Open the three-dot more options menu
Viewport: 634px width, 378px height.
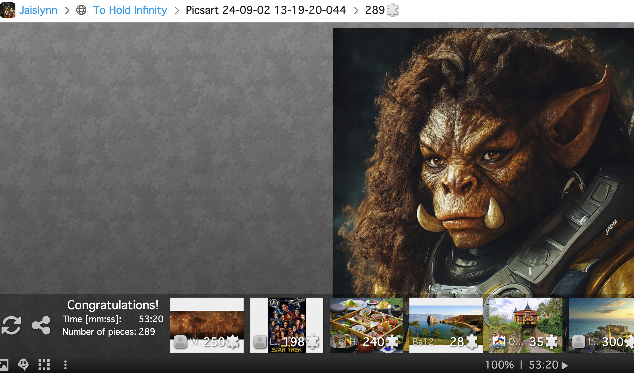click(65, 365)
